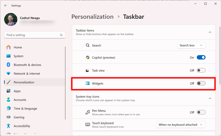221x136 pixels.
Task: Click the System monitor icon
Action: (9, 56)
